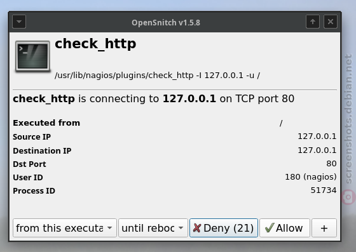This screenshot has width=356, height=252.
Task: Open the window menu arrow in title bar
Action: tap(19, 22)
